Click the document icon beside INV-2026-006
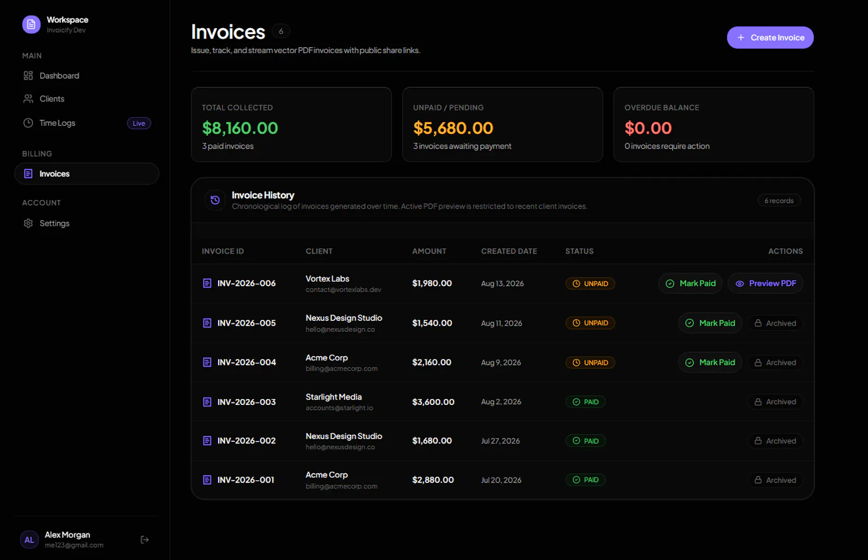 pos(207,284)
